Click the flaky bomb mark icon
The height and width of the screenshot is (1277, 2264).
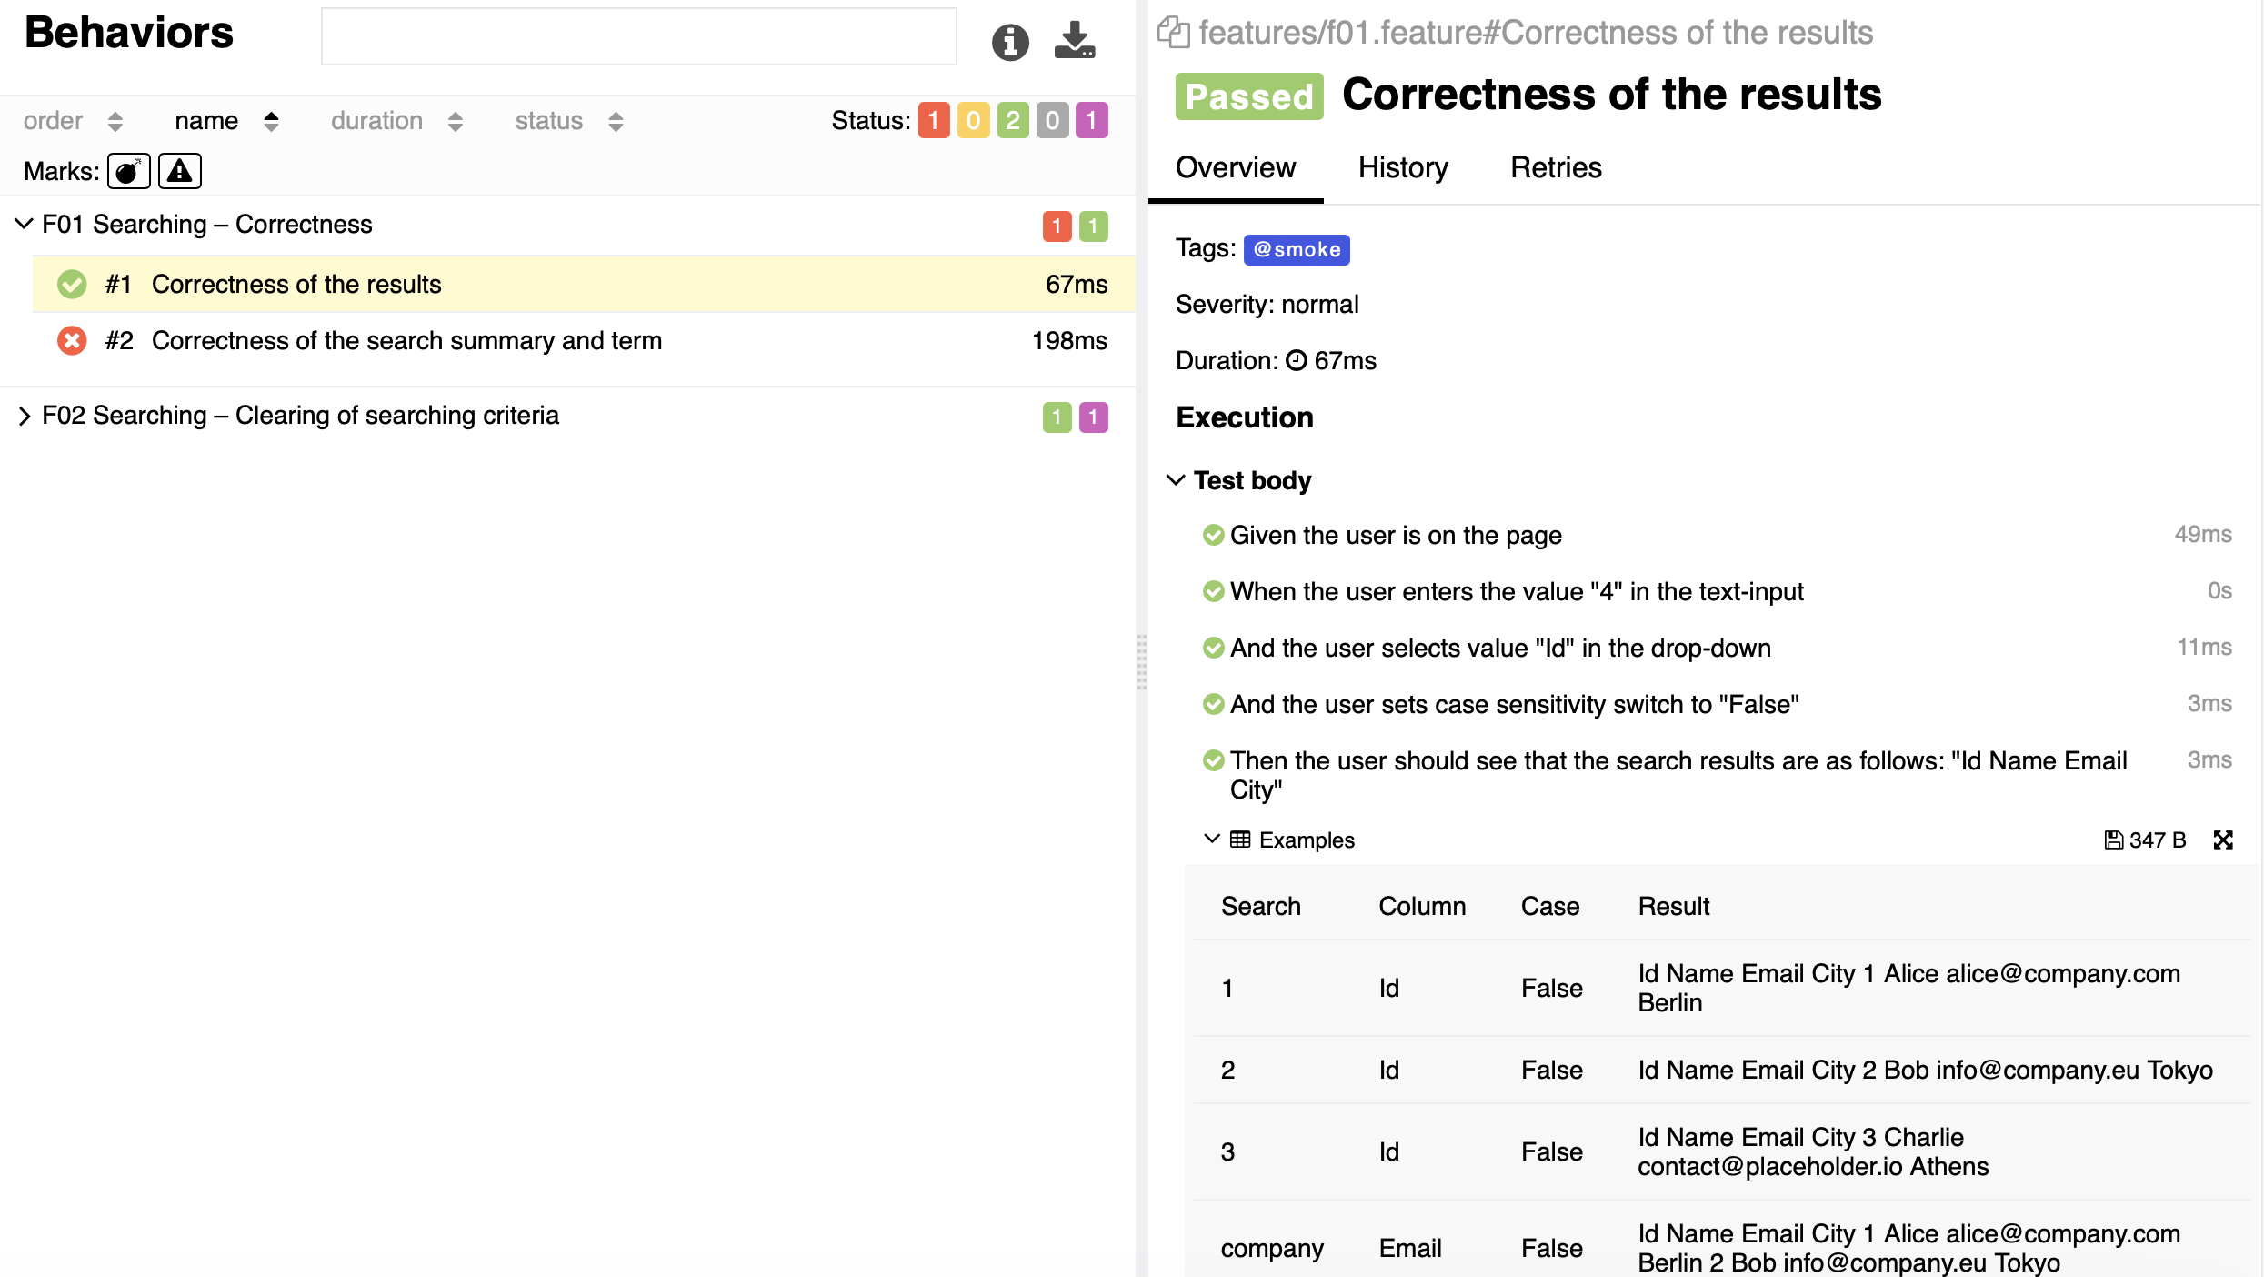(128, 171)
